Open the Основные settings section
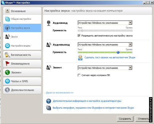This screenshot has height=124, width=154. pos(22,11)
